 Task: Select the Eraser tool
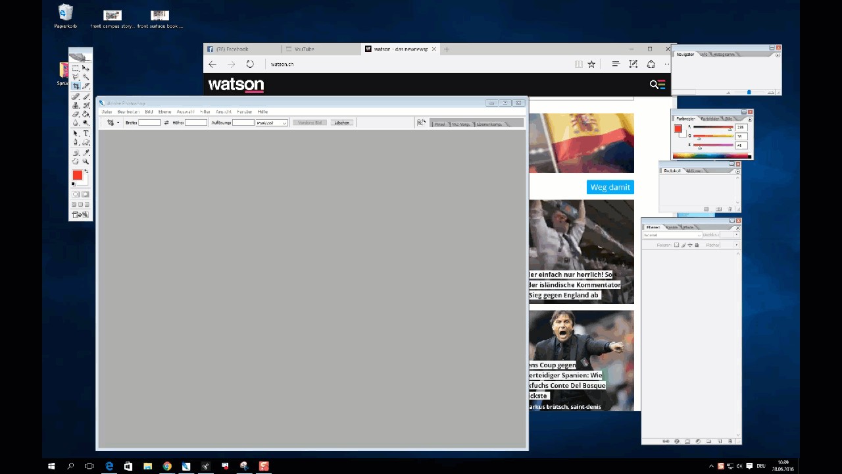(76, 114)
